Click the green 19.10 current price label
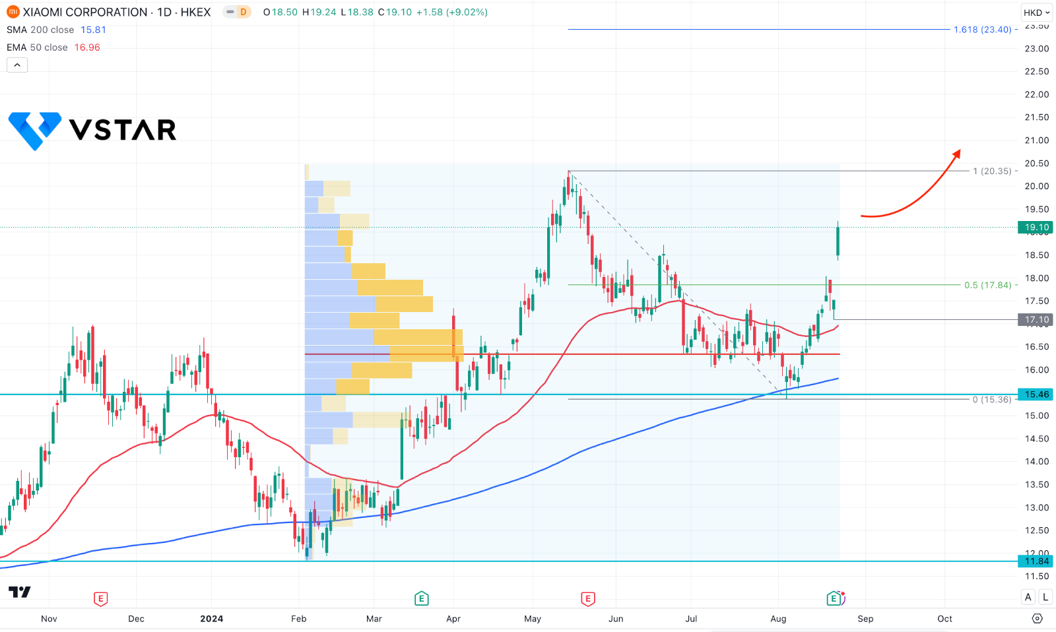Screen dimensions: 1056x632 click(1036, 227)
